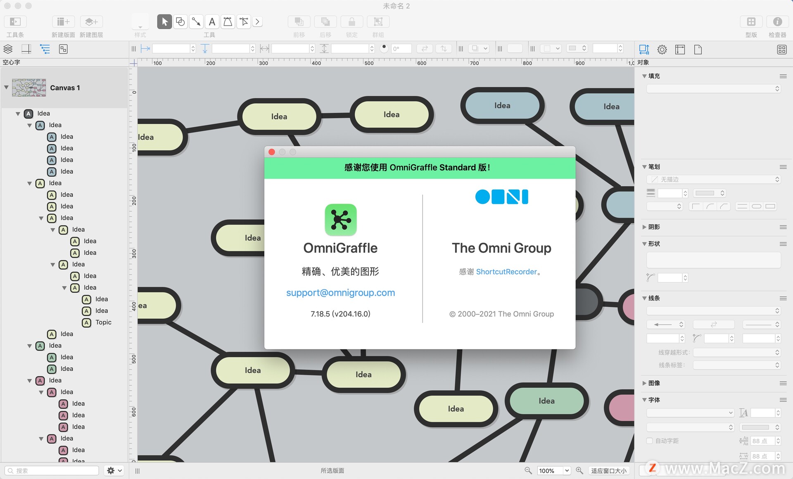The height and width of the screenshot is (479, 793).
Task: Toggle 自动字距 checkbox
Action: point(650,441)
